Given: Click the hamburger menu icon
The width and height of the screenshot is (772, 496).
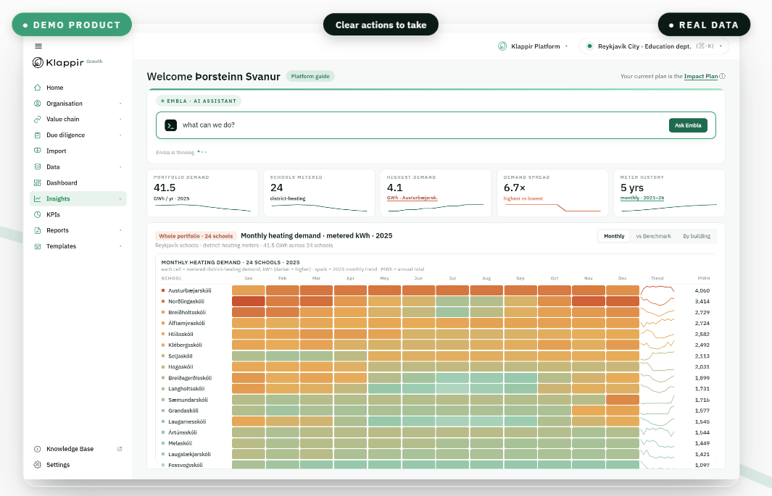Looking at the screenshot, I should [x=38, y=46].
